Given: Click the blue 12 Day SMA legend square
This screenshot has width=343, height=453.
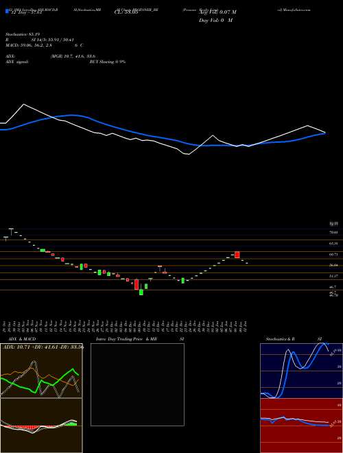Looking at the screenshot, I should click(7, 12).
